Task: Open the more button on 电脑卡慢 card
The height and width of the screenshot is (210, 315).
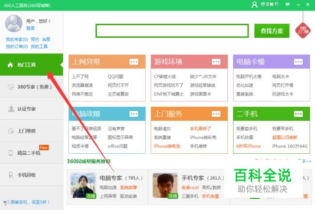Action: pyautogui.click(x=299, y=62)
